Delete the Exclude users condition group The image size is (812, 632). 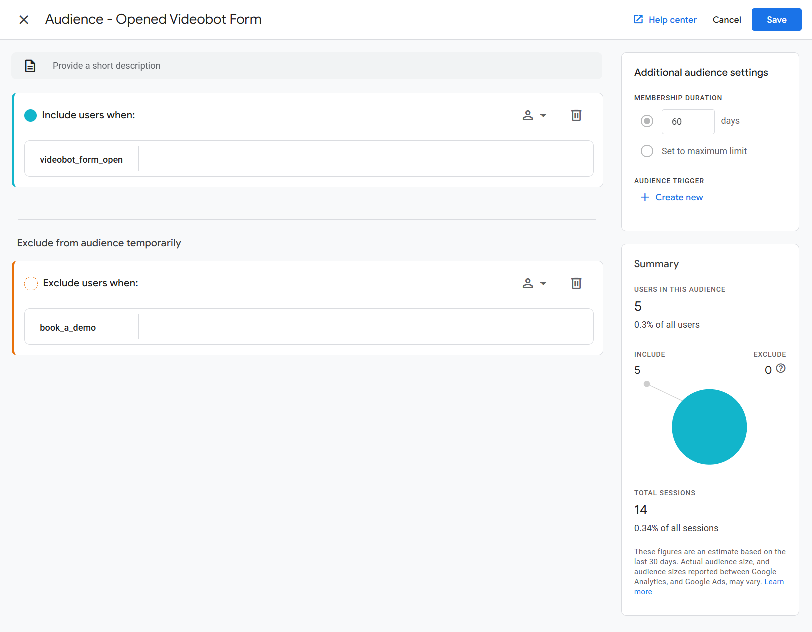coord(576,283)
